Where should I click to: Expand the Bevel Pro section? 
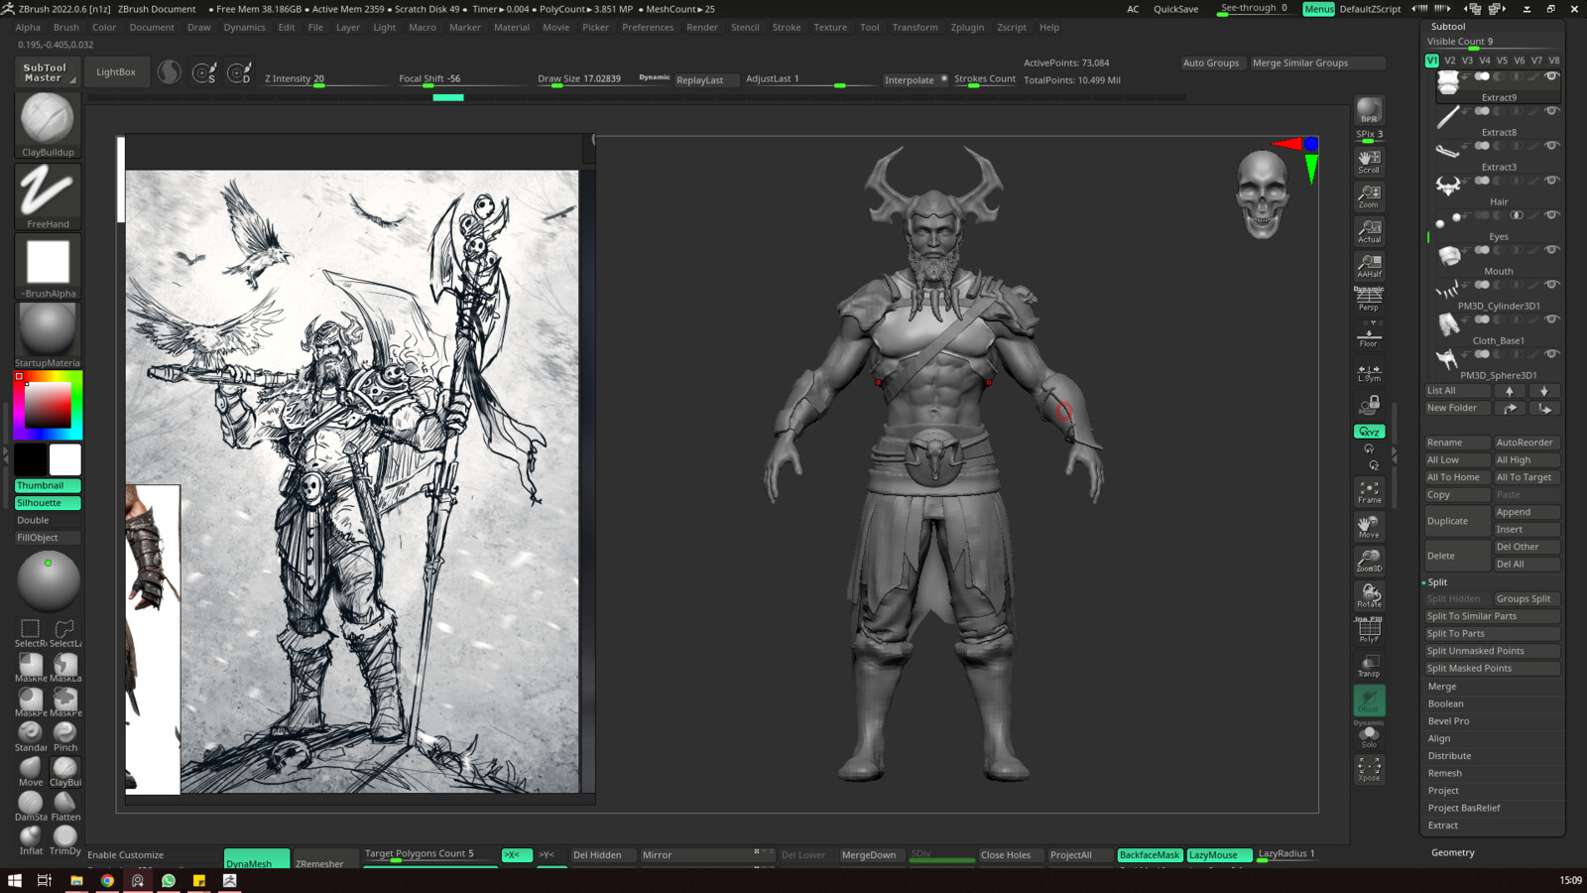(1448, 721)
